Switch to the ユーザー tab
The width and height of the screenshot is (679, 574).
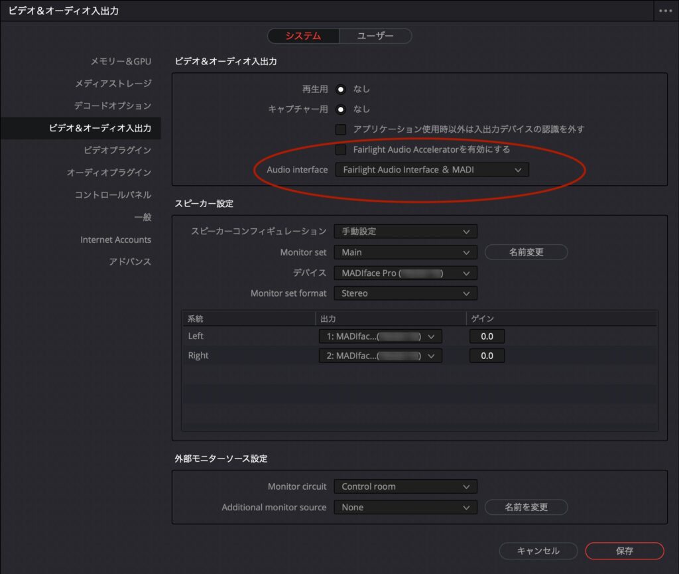pos(375,36)
